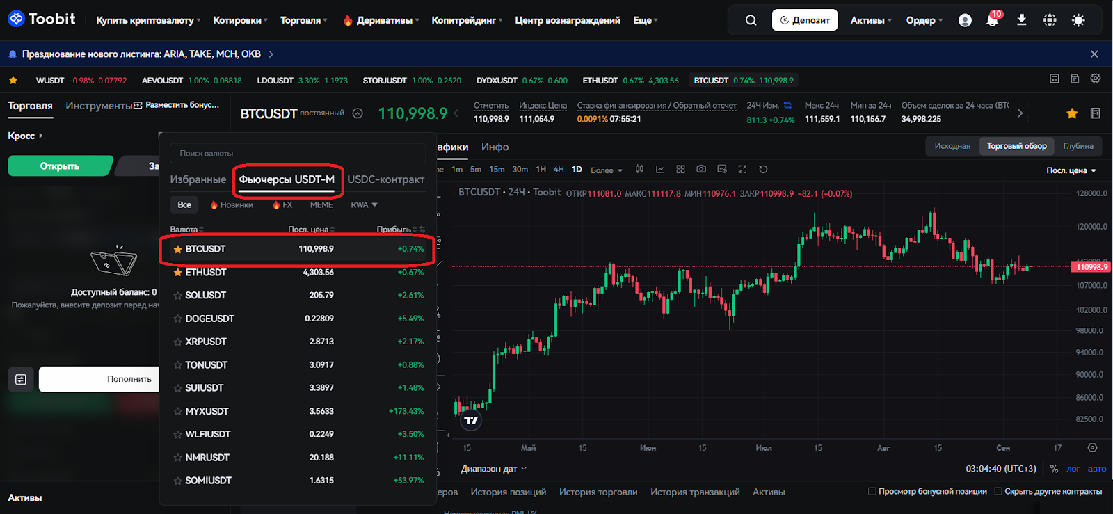Screen dimensions: 1113x514
Task: Expand Диапазон дат date range selector
Action: click(x=494, y=469)
